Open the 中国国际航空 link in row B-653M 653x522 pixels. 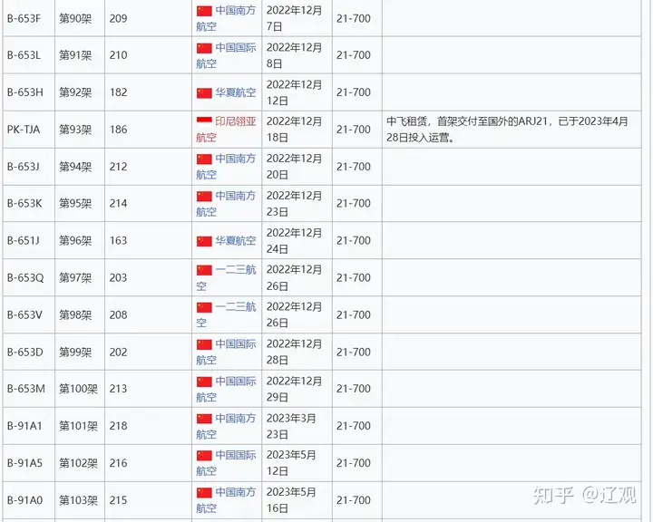(226, 389)
